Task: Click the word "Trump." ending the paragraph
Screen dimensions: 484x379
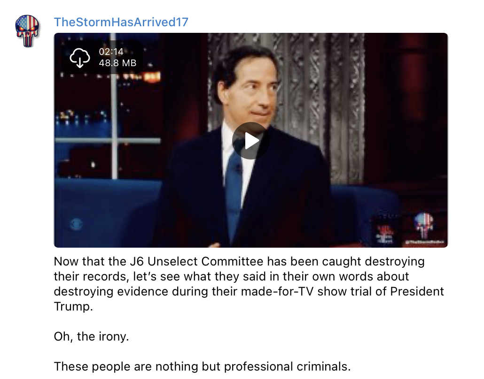Action: coord(73,306)
